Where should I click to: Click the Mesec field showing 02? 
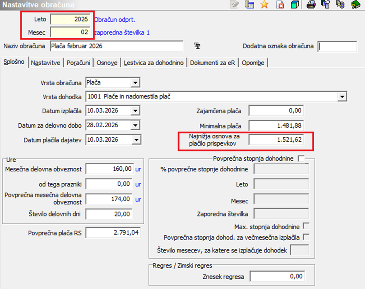tap(70, 32)
